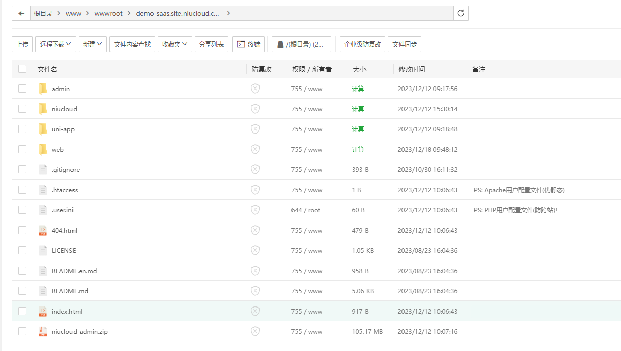Click 计算 size link for admin folder
Image resolution: width=621 pixels, height=351 pixels.
click(x=358, y=89)
